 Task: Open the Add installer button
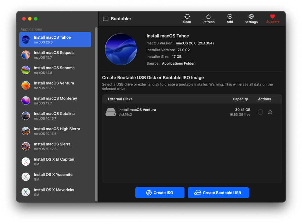(x=230, y=19)
